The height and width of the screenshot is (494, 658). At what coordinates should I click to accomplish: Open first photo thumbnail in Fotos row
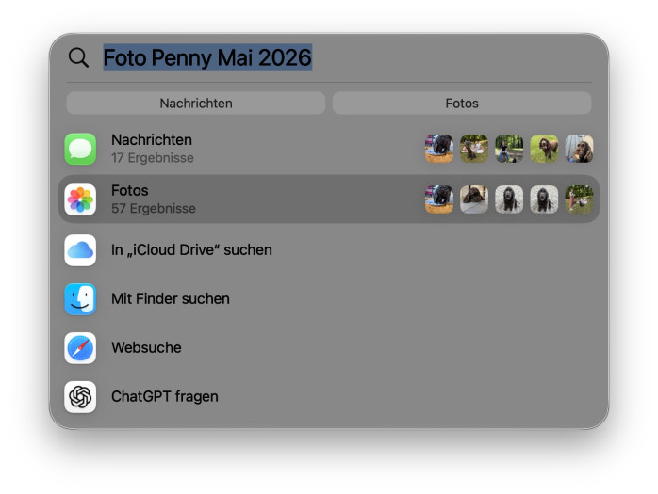point(439,199)
